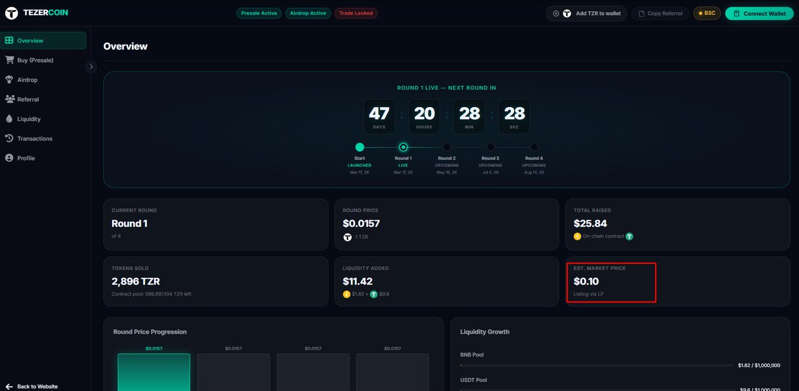This screenshot has width=799, height=391.
Task: Collapse the sidebar with the chevron
Action: (91, 66)
